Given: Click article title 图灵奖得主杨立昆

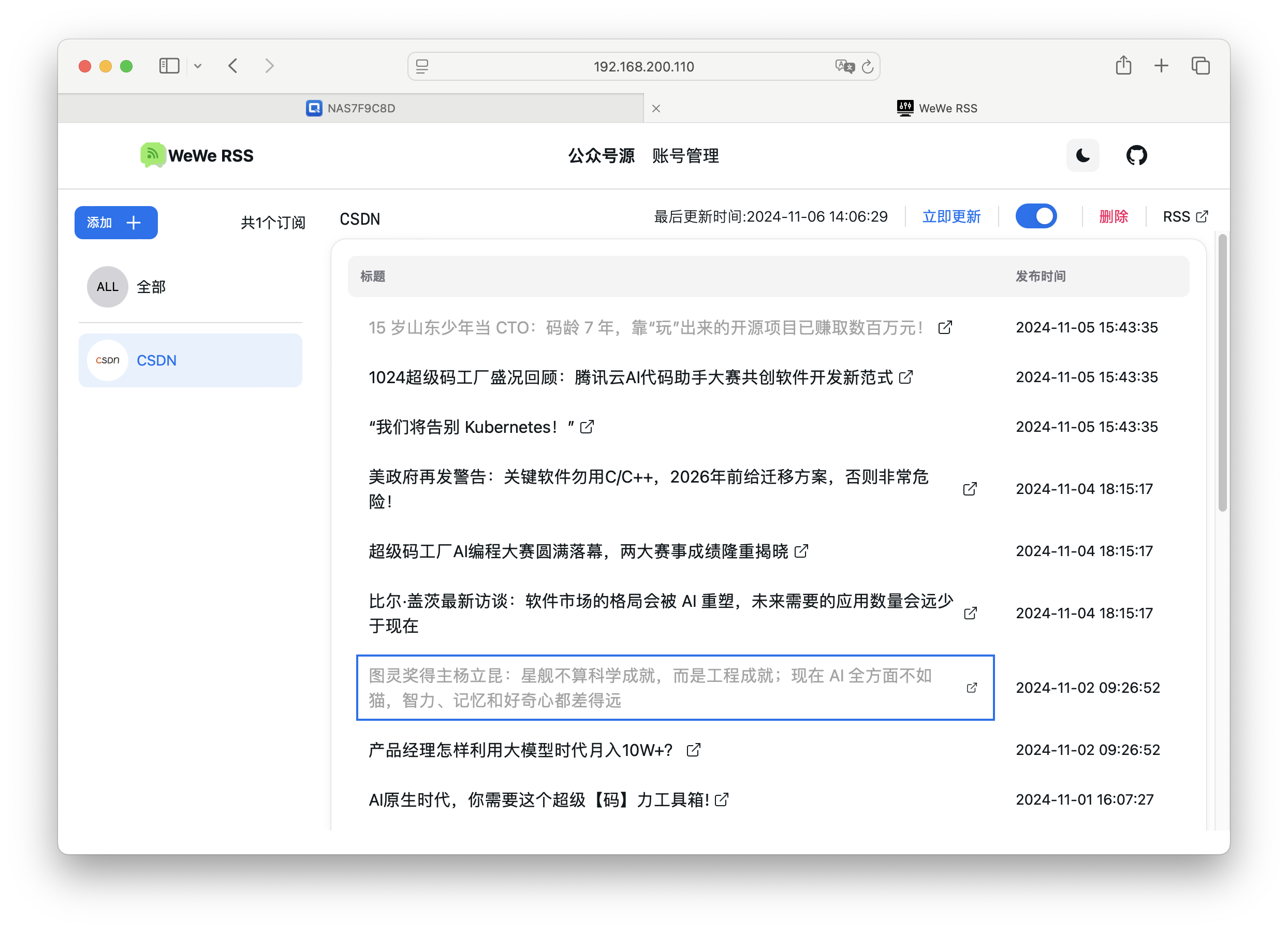Looking at the screenshot, I should click(x=650, y=688).
